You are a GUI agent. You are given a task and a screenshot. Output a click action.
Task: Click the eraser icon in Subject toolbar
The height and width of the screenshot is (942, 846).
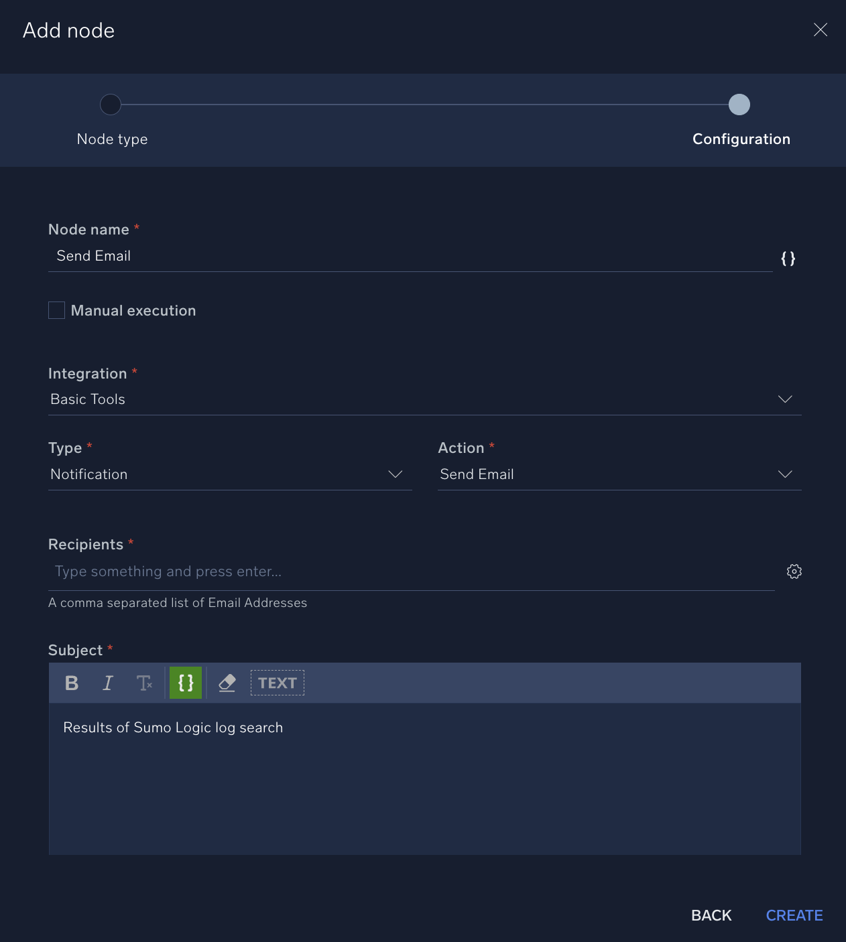pos(227,683)
